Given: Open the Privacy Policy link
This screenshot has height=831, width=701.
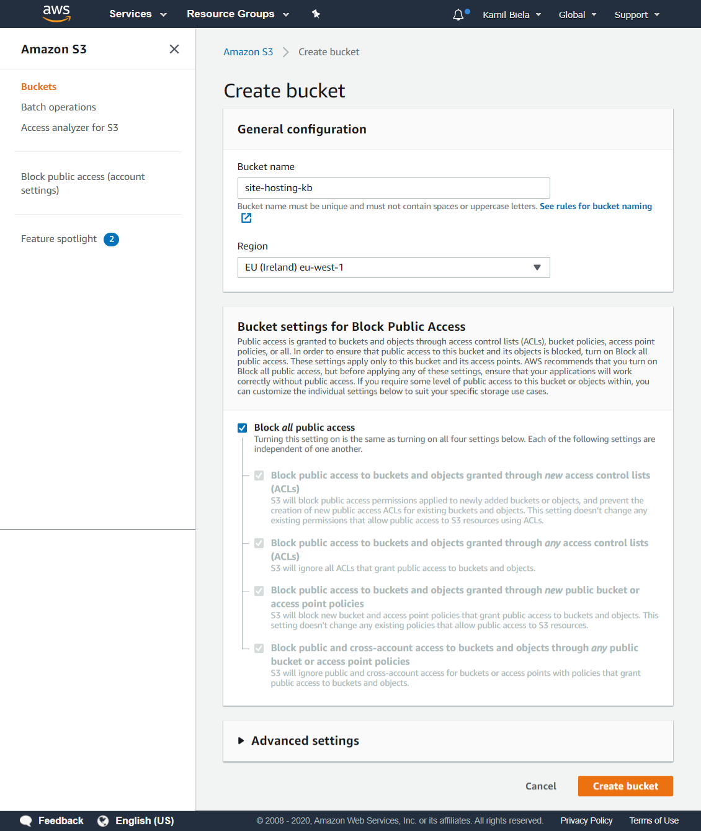Looking at the screenshot, I should pyautogui.click(x=586, y=820).
